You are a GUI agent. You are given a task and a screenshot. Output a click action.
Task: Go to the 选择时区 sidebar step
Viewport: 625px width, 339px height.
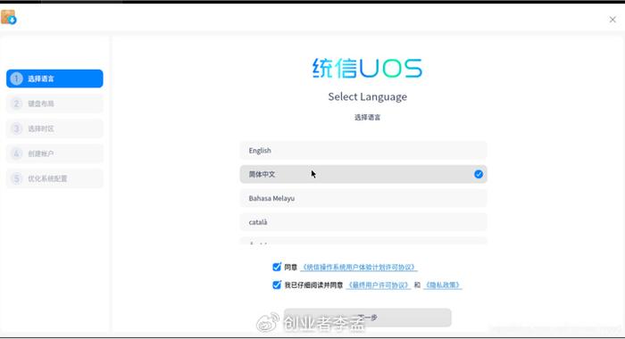(x=54, y=128)
